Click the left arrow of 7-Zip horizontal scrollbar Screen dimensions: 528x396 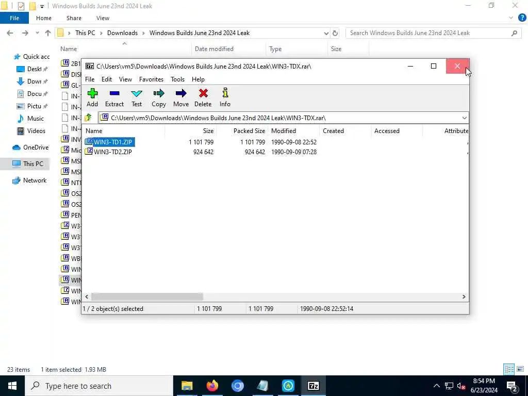[87, 296]
